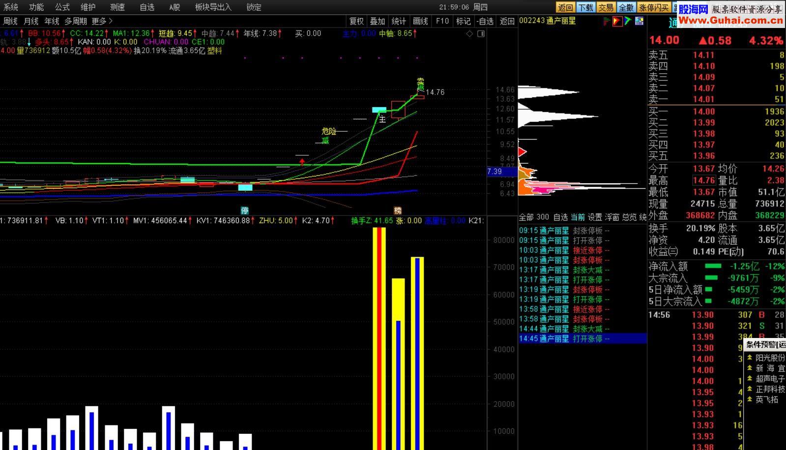Select the 当前 tab in alerts panel
The height and width of the screenshot is (450, 786).
(578, 217)
